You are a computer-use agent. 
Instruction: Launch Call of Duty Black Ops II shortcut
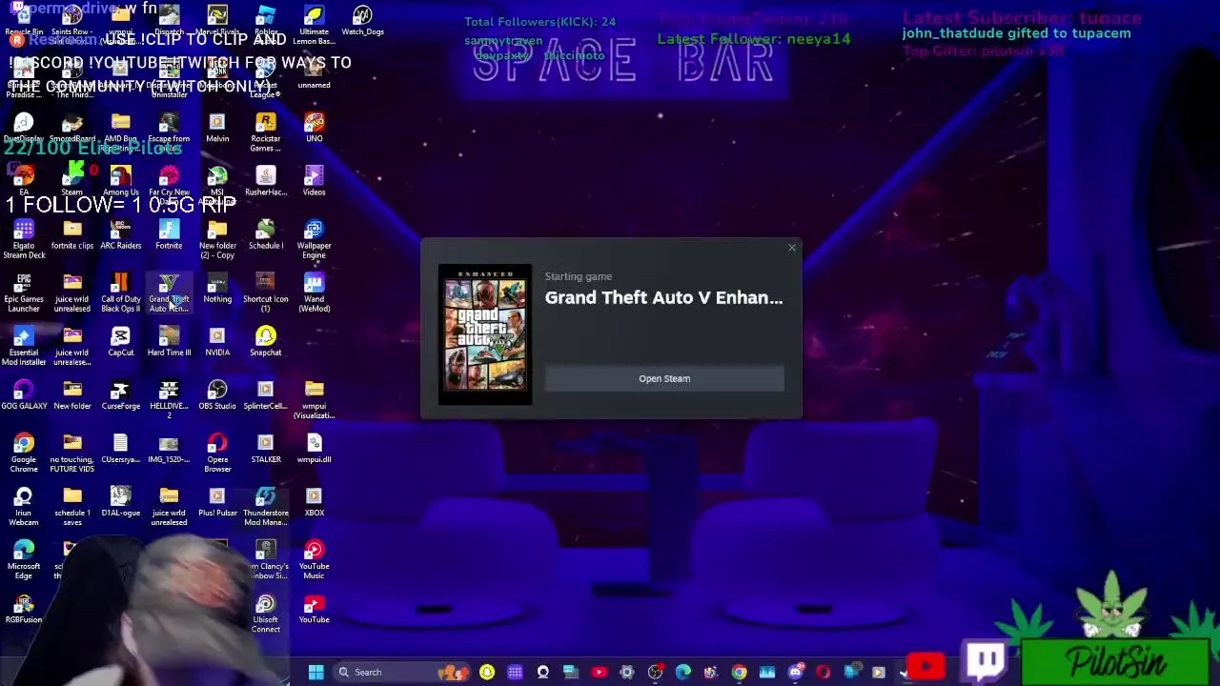121,292
